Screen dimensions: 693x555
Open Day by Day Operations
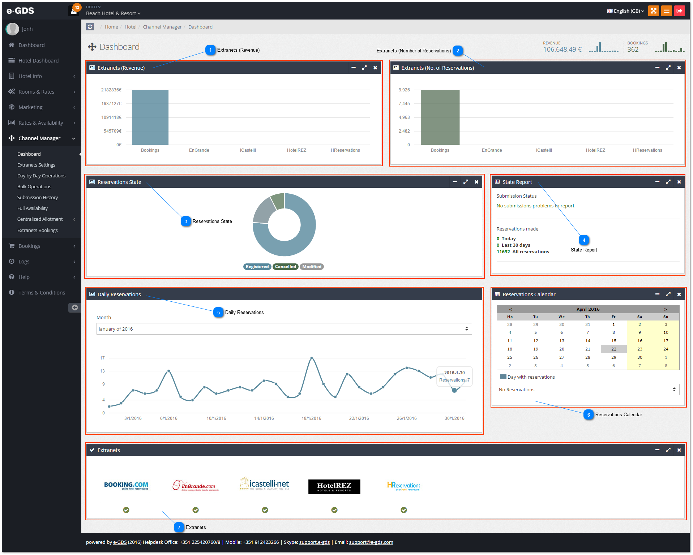(x=41, y=176)
